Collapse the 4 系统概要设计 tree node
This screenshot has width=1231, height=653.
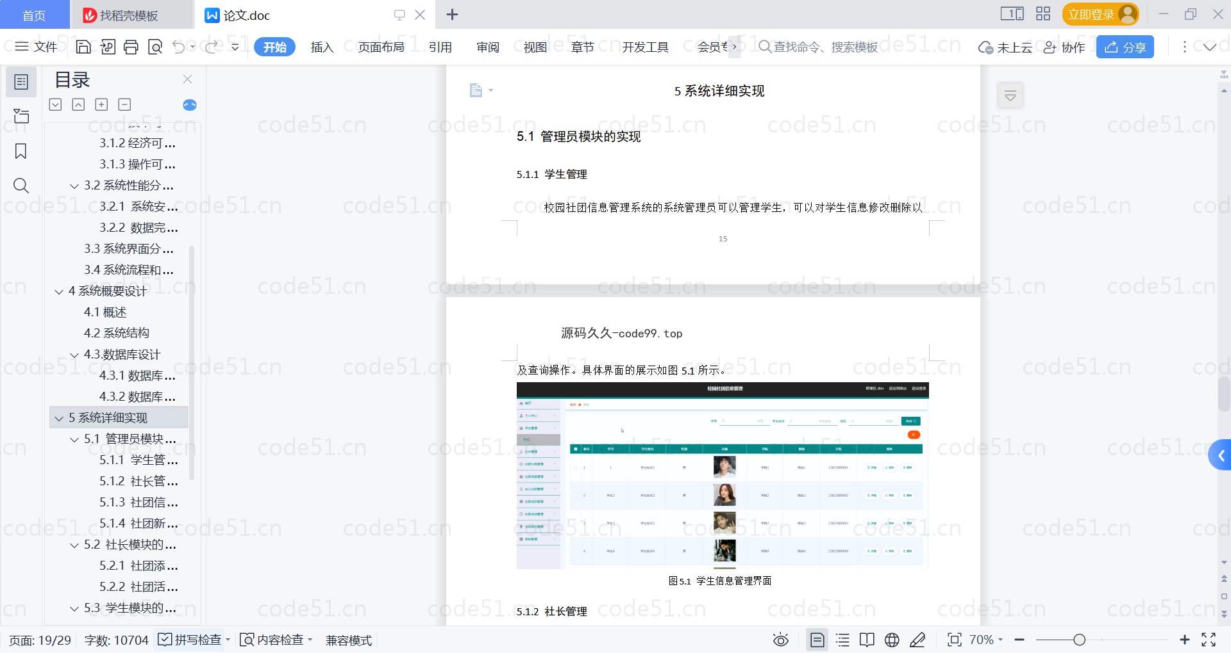point(59,291)
